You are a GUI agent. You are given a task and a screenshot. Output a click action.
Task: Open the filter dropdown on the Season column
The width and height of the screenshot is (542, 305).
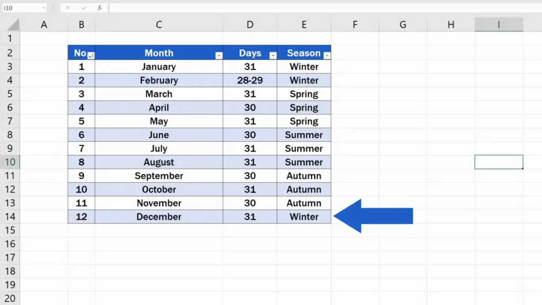pos(327,55)
